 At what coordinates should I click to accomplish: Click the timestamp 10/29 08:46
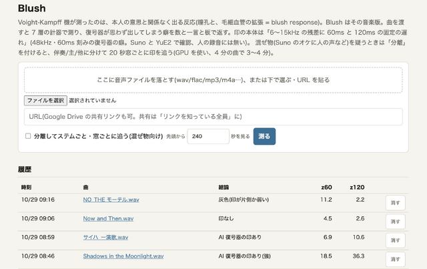38,256
